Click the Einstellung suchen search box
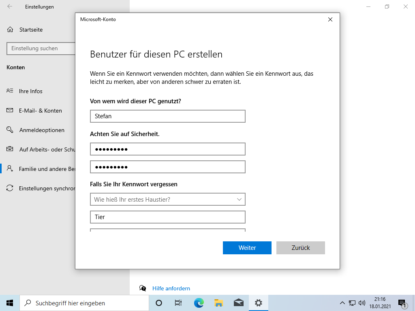 pyautogui.click(x=41, y=49)
